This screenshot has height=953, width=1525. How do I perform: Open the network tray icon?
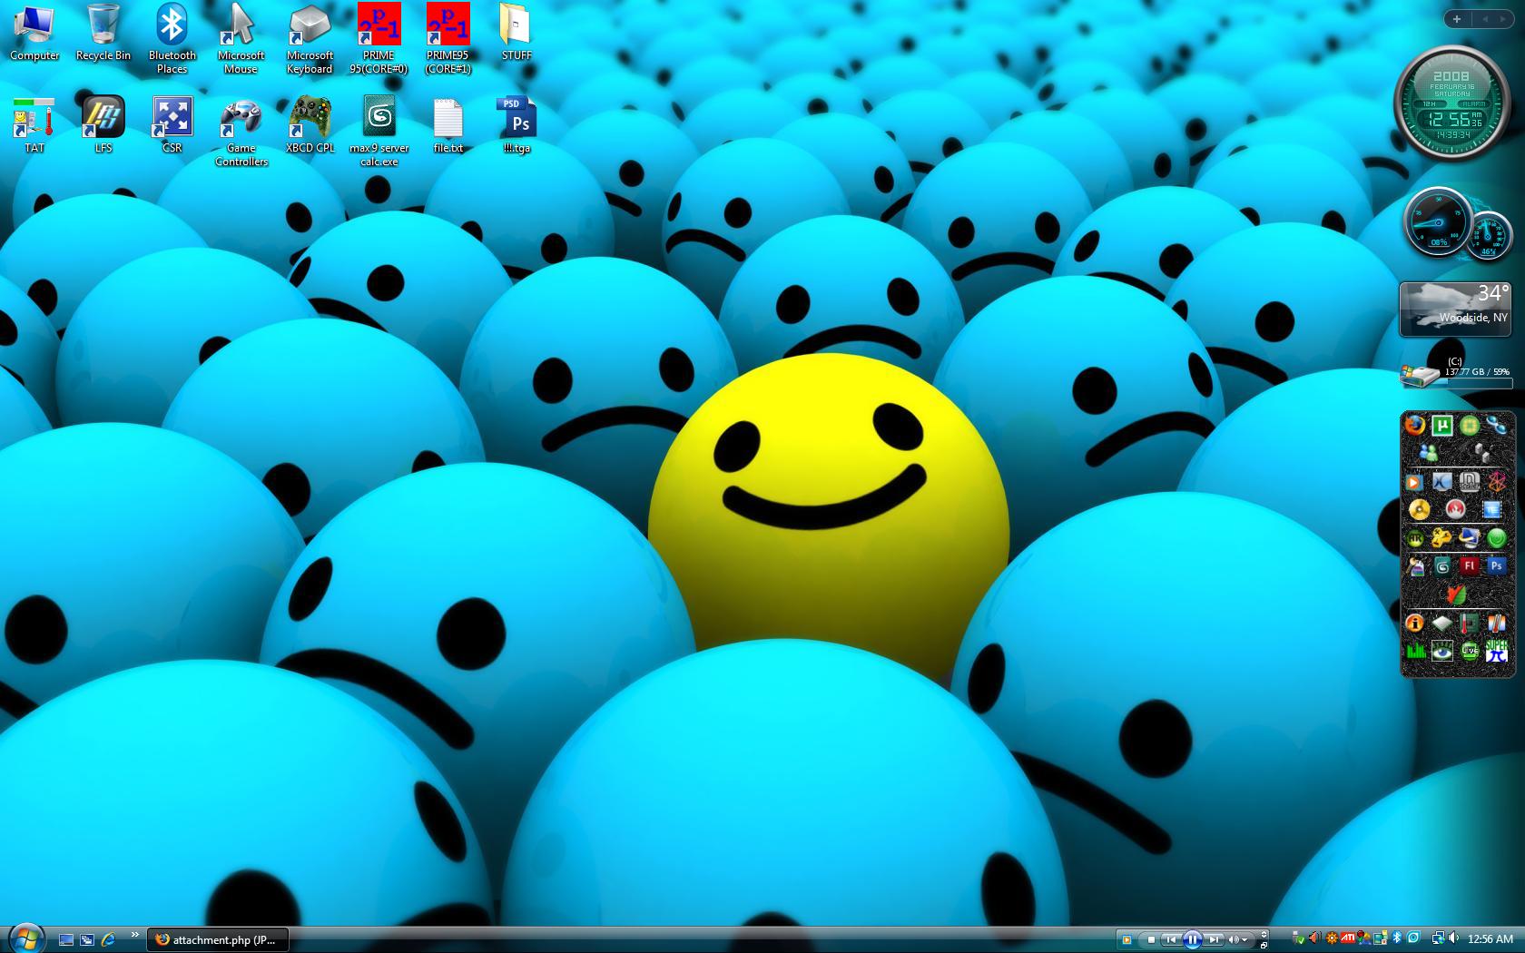click(1438, 938)
